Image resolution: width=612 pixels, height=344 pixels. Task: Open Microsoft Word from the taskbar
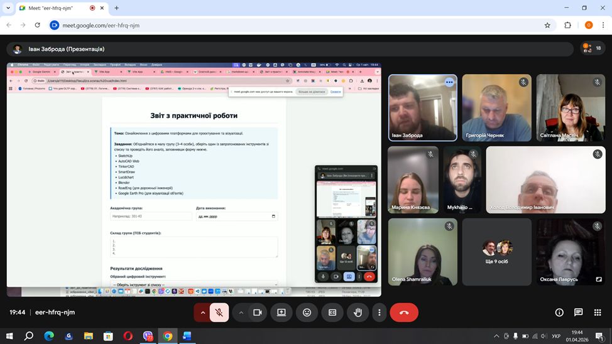[x=187, y=336]
